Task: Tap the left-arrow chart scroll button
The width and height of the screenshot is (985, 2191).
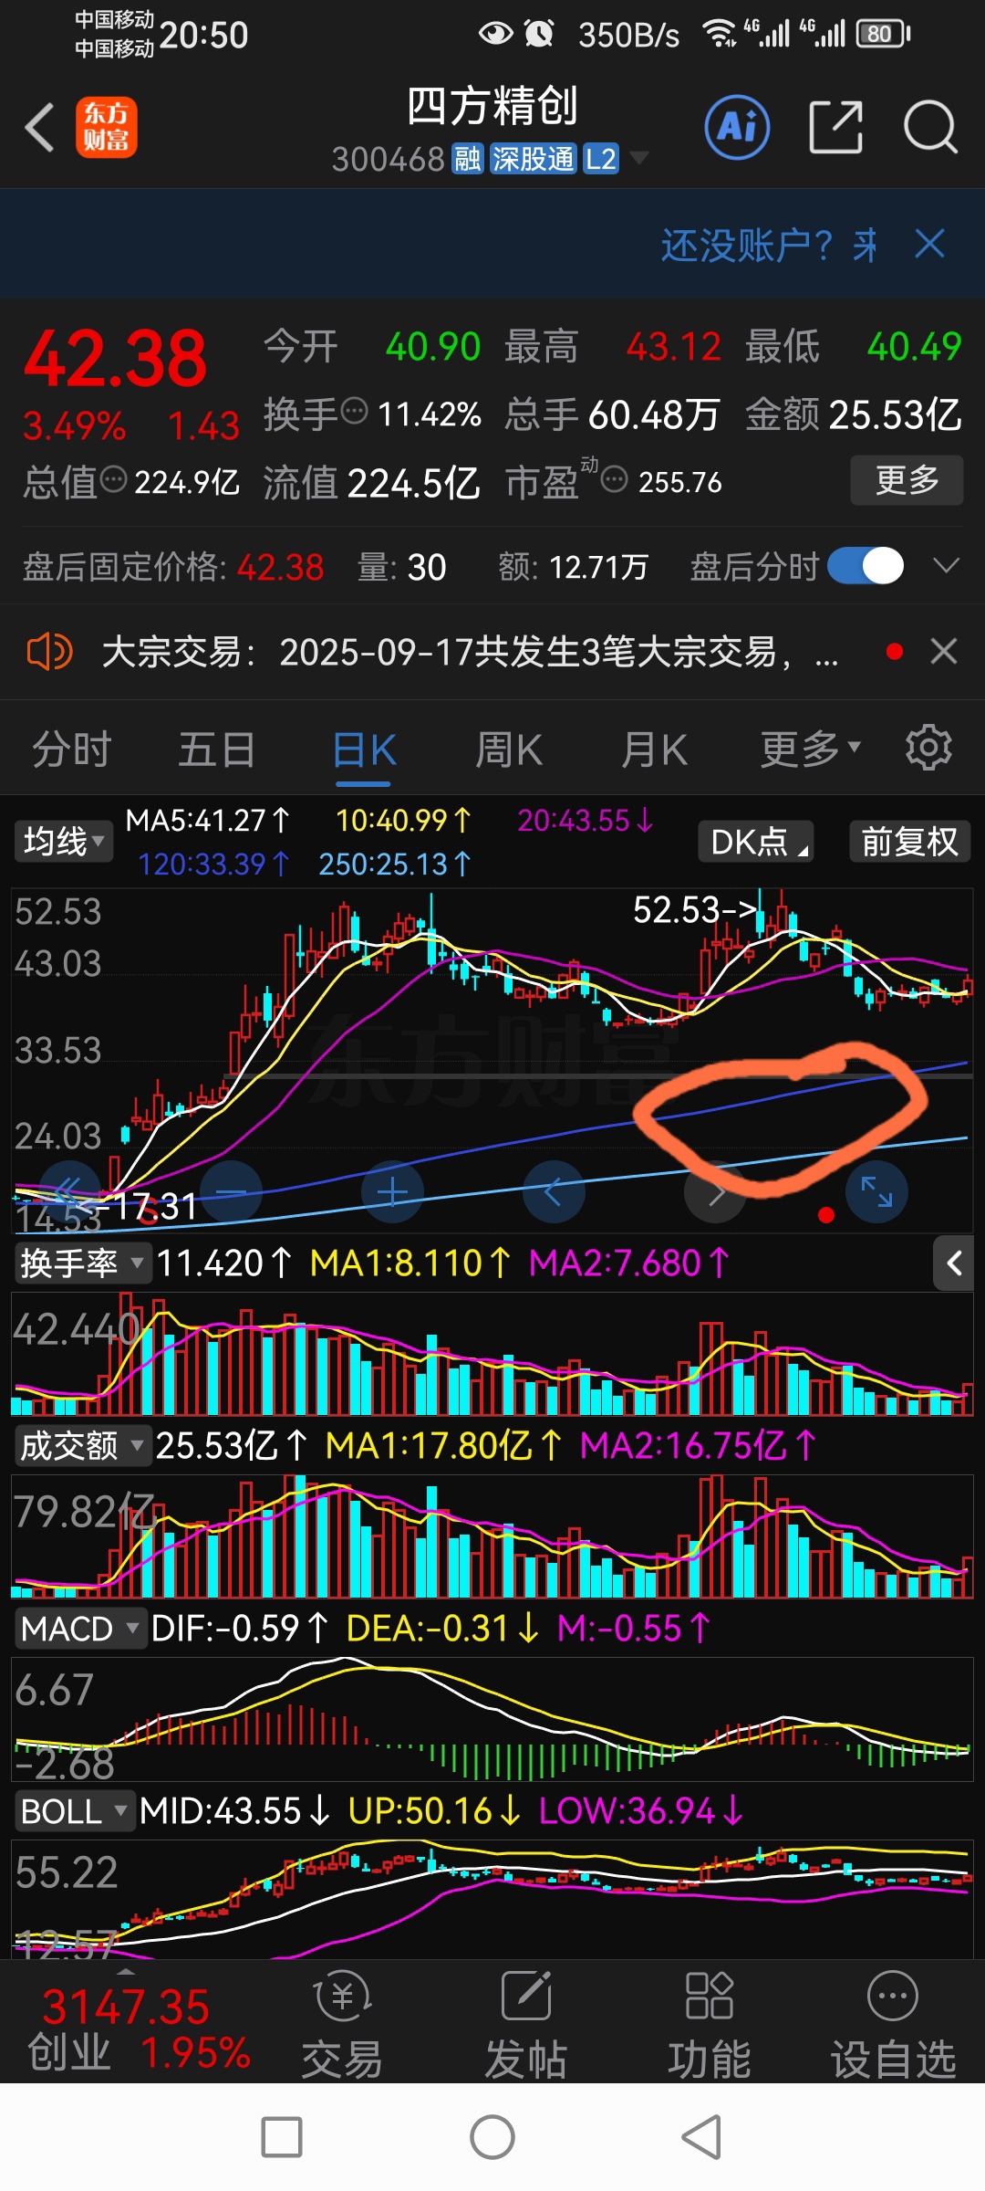Action: 554,1191
